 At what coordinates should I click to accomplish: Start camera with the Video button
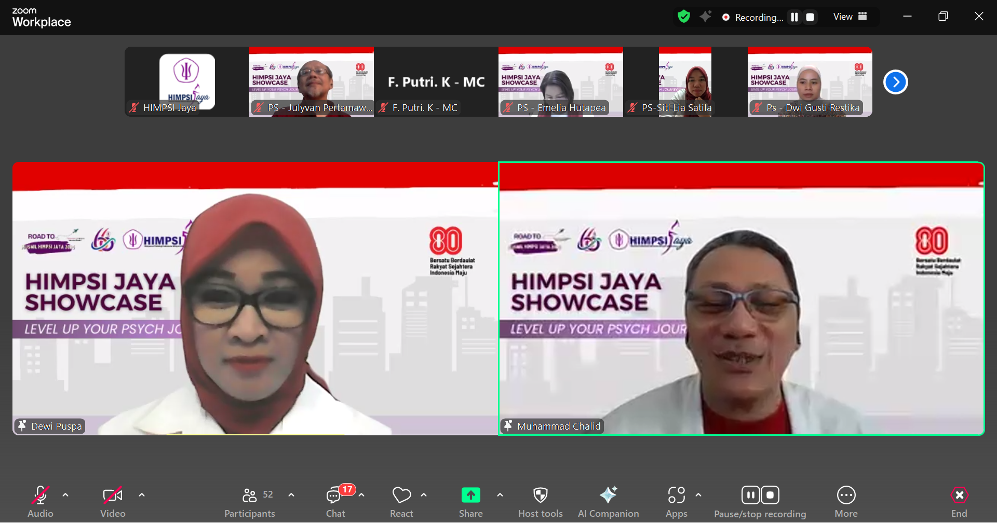click(113, 502)
